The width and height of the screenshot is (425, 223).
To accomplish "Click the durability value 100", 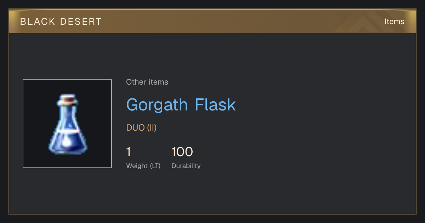I will tap(182, 152).
